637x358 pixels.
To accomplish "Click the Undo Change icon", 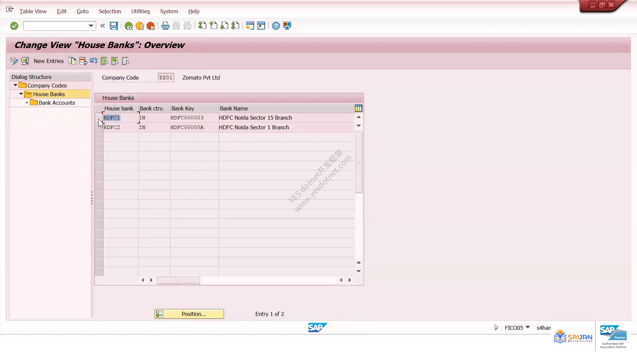I will (x=94, y=61).
